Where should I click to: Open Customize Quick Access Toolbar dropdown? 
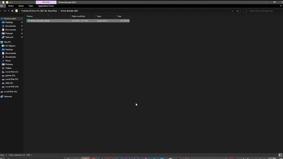click(10, 2)
